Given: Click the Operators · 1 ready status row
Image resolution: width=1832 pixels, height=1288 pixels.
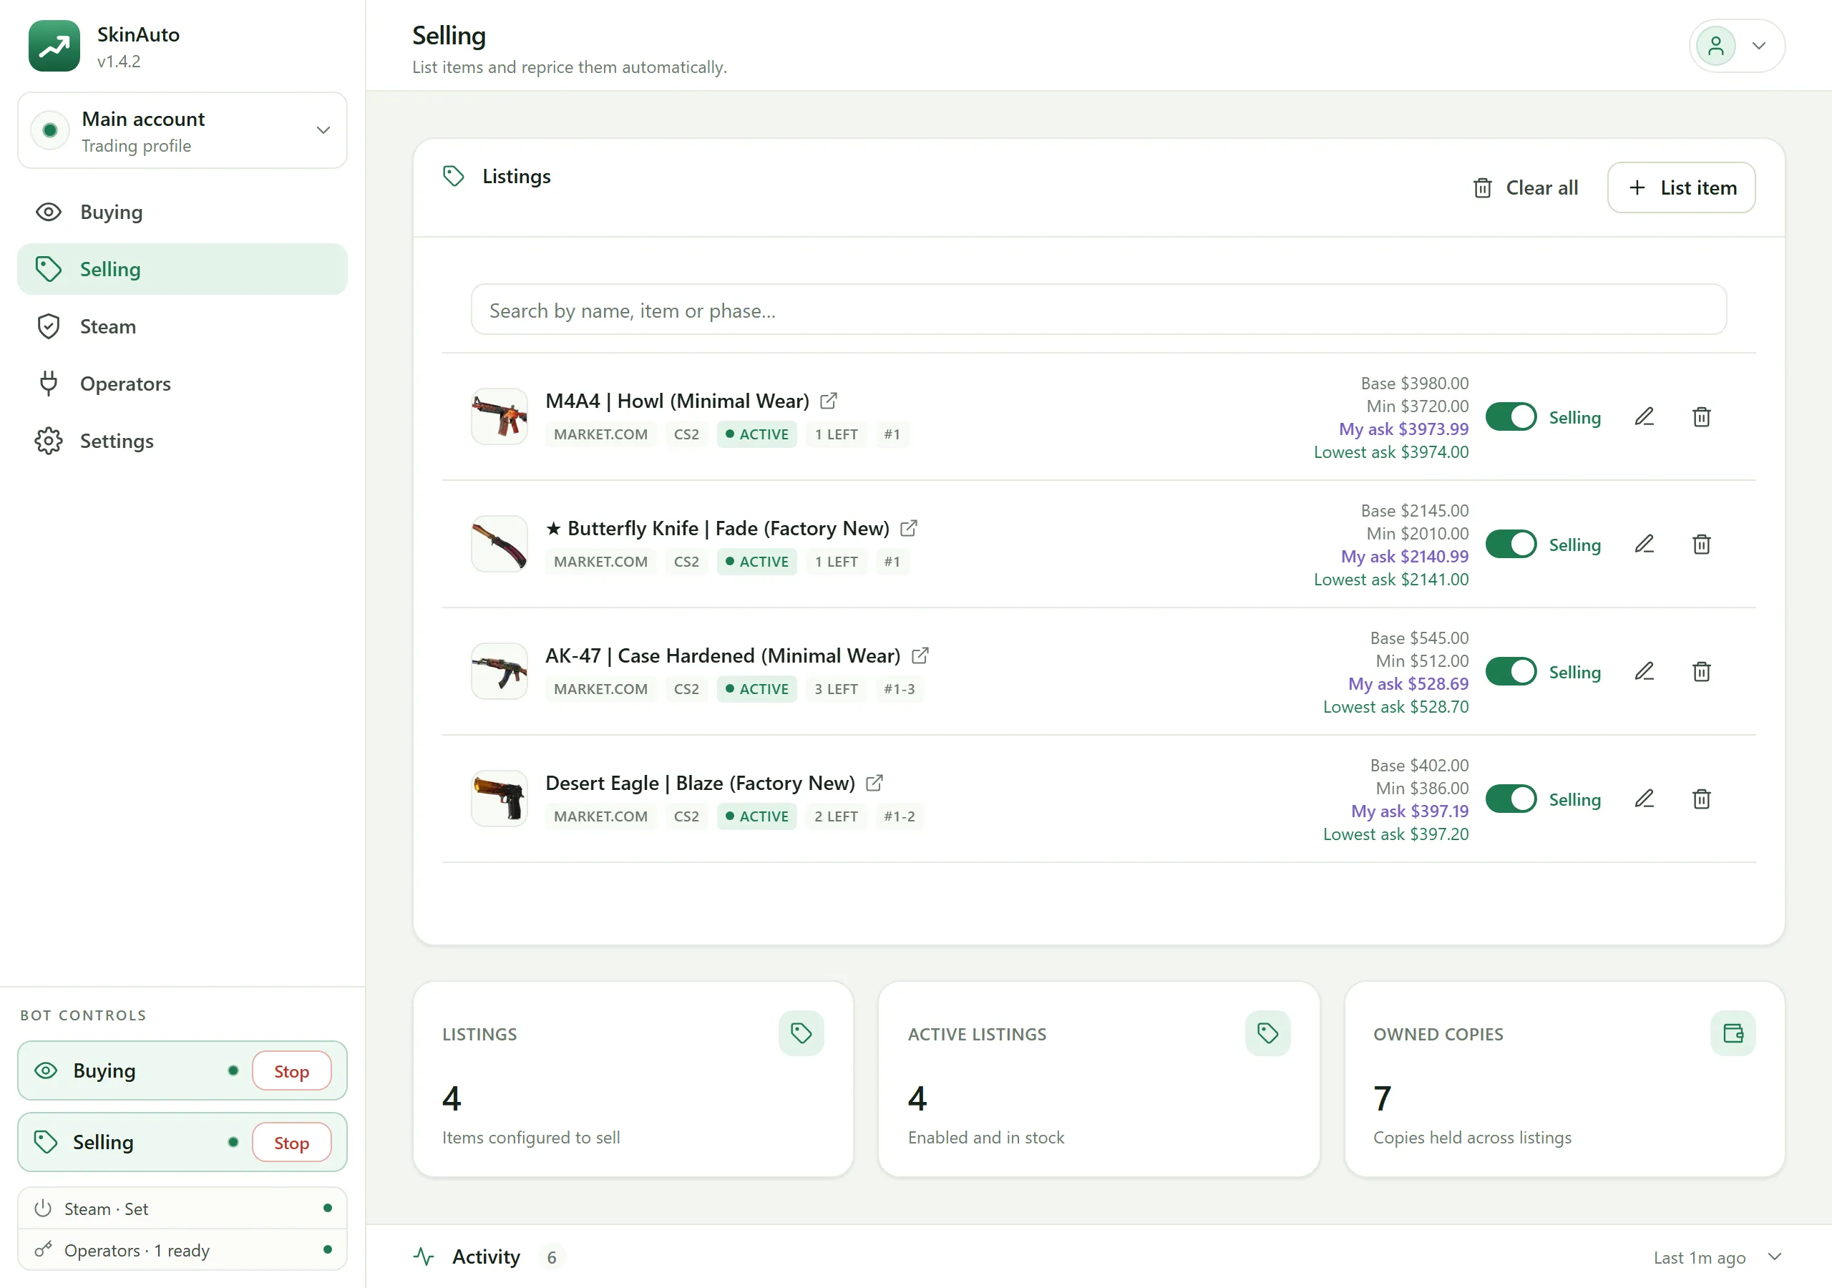Looking at the screenshot, I should pyautogui.click(x=182, y=1251).
